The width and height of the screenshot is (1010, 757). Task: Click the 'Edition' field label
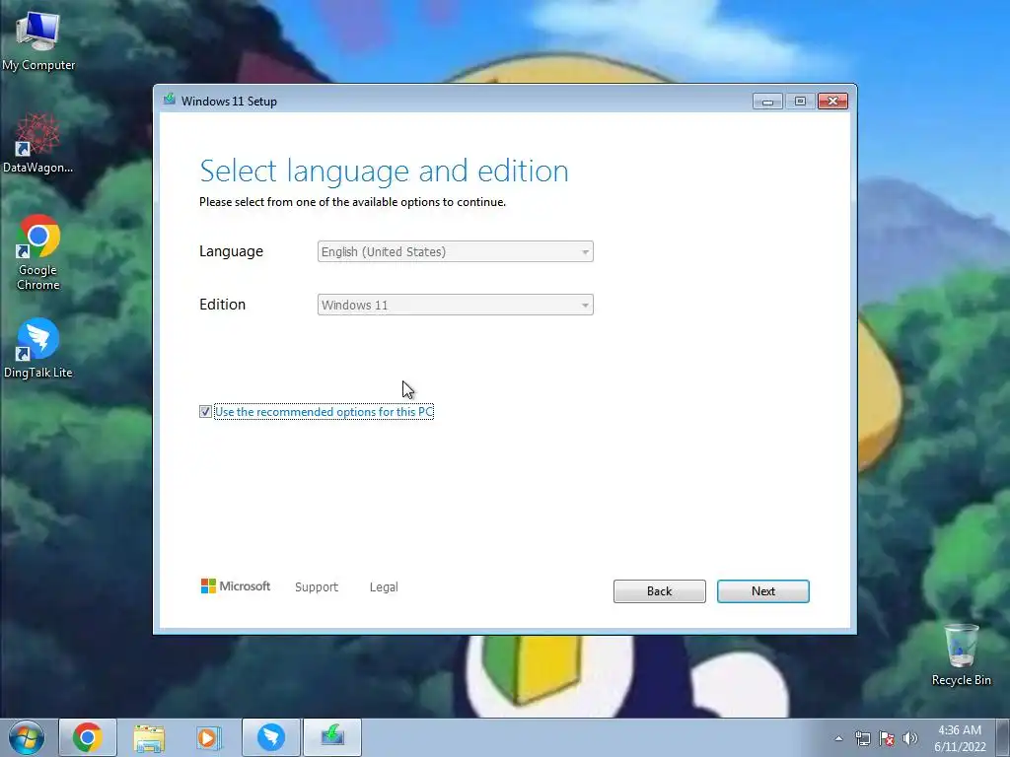click(x=222, y=305)
